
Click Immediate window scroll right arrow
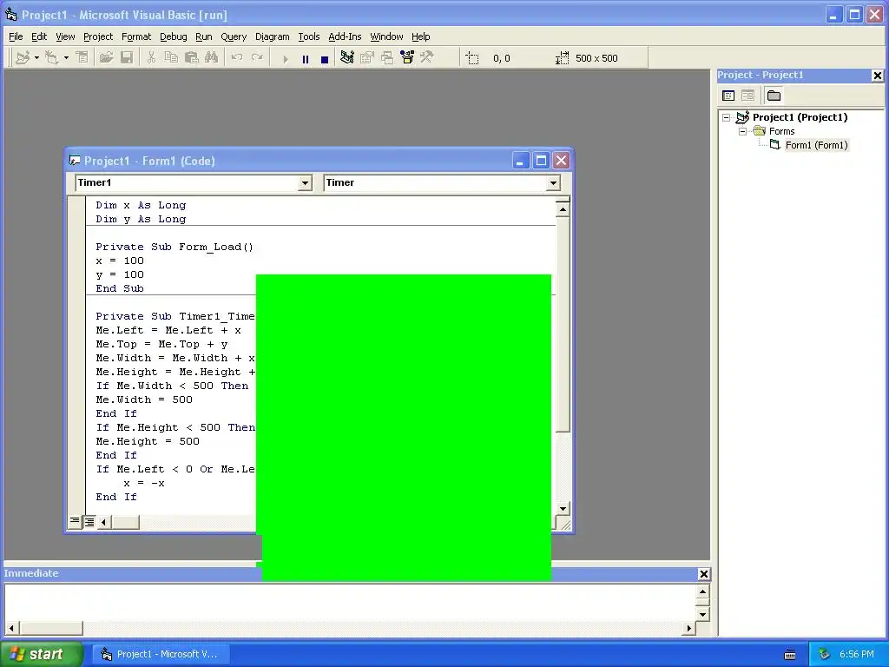pos(688,628)
